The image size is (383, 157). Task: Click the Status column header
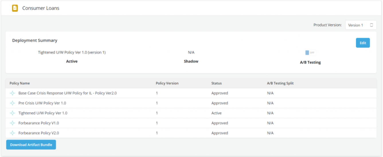tap(216, 83)
